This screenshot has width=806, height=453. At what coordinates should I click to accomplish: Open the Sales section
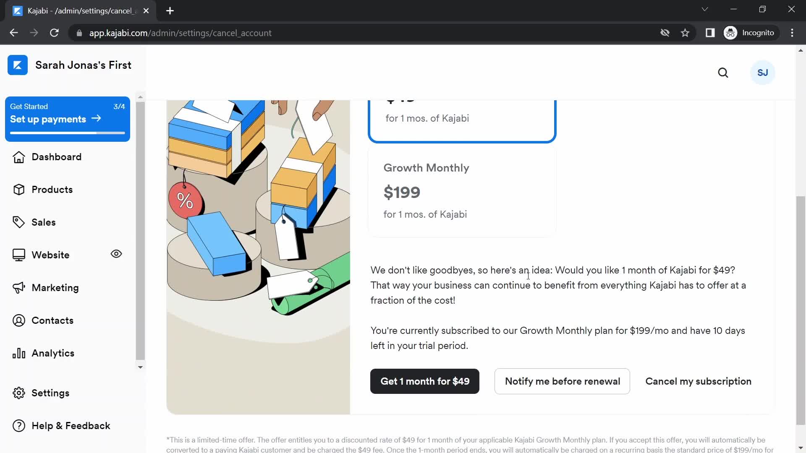44,222
